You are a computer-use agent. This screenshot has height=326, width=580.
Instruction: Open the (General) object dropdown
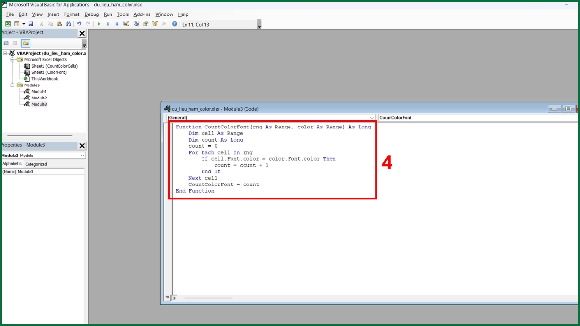point(371,118)
